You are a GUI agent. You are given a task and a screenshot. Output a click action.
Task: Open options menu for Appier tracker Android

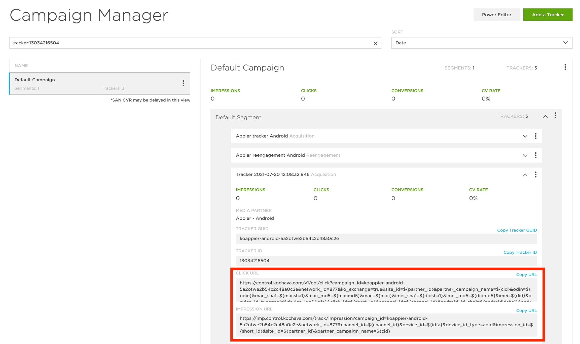pyautogui.click(x=536, y=136)
